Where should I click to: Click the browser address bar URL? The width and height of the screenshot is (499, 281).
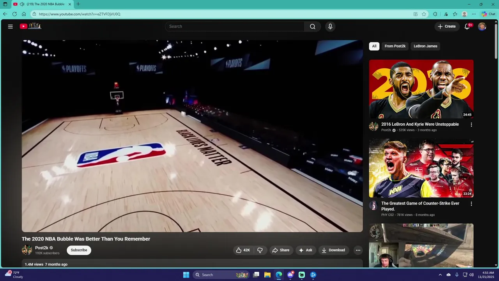[x=80, y=14]
